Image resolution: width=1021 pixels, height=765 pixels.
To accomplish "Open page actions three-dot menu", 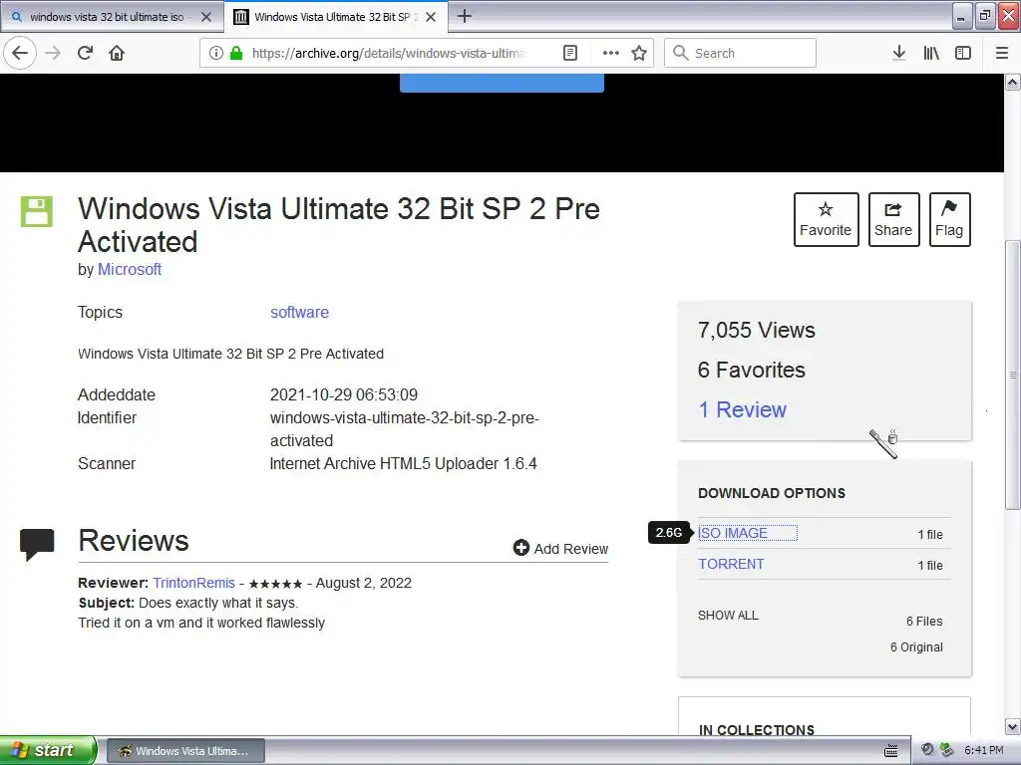I will 611,53.
